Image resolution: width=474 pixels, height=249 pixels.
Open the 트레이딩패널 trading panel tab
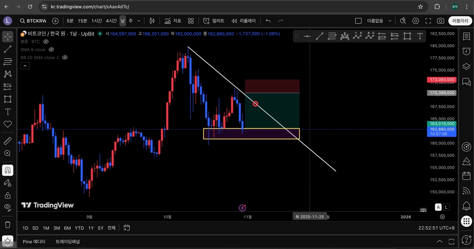click(x=68, y=241)
